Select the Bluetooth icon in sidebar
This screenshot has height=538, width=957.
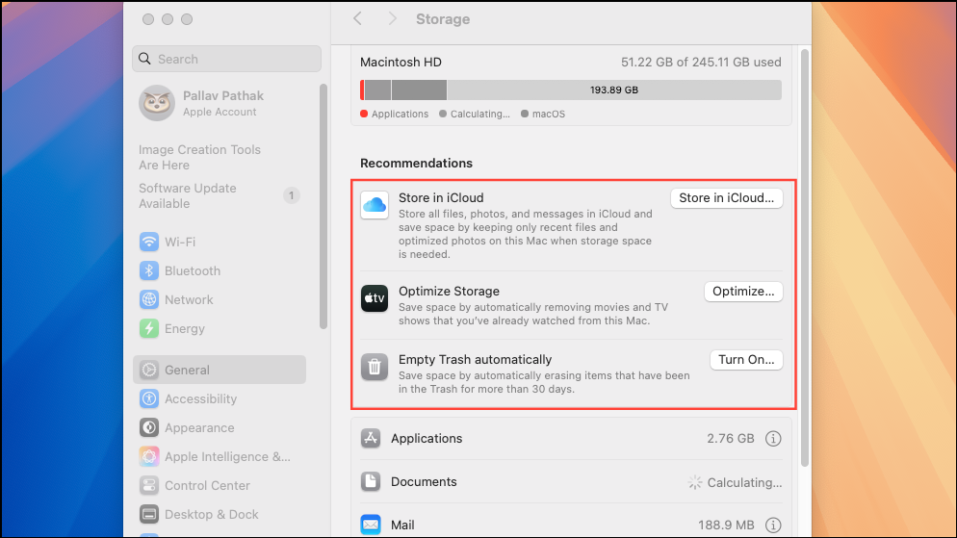149,270
